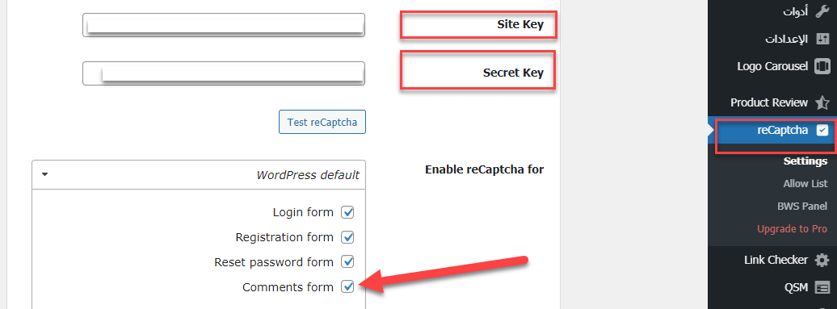Toggle the Comments form checkbox

(x=347, y=287)
